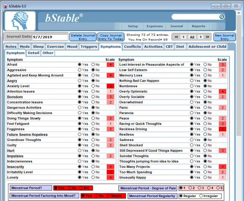The height and width of the screenshot is (201, 244).
Task: Click the red Anxiety Level scale value
Action: [110, 86]
